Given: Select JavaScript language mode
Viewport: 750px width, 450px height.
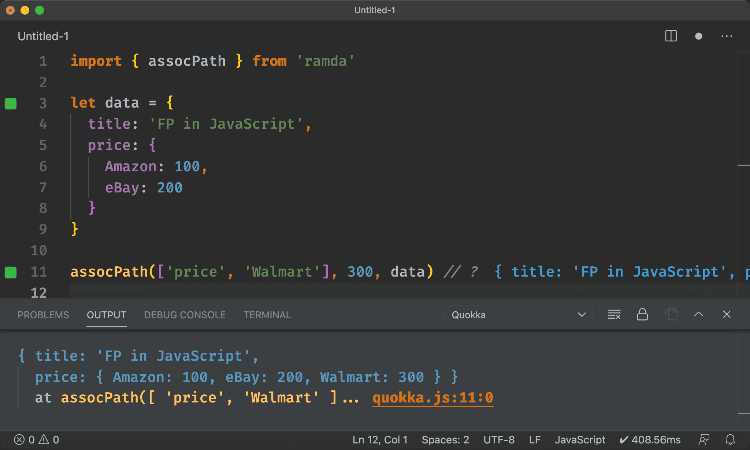Looking at the screenshot, I should coord(580,439).
